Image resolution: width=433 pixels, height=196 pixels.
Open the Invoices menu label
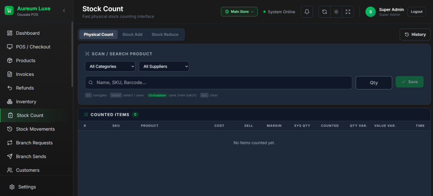click(x=25, y=74)
